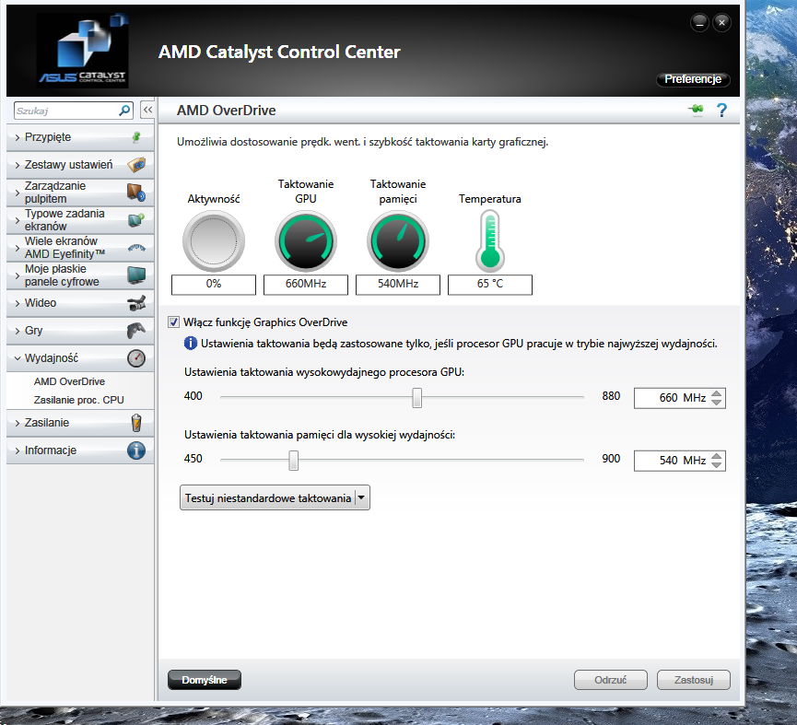Click the green pin icon in header
797x725 pixels.
[695, 111]
